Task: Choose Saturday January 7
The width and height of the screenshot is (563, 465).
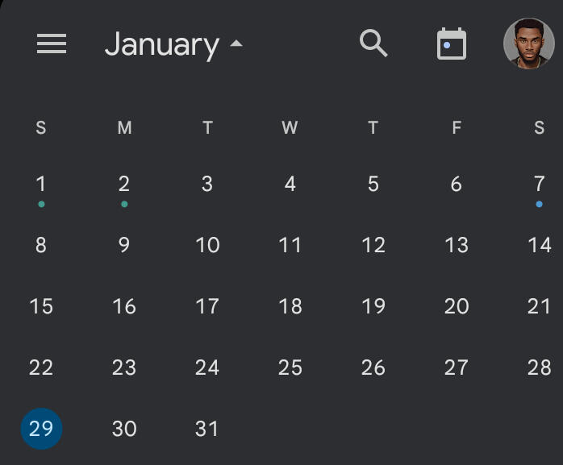Action: [x=539, y=185]
